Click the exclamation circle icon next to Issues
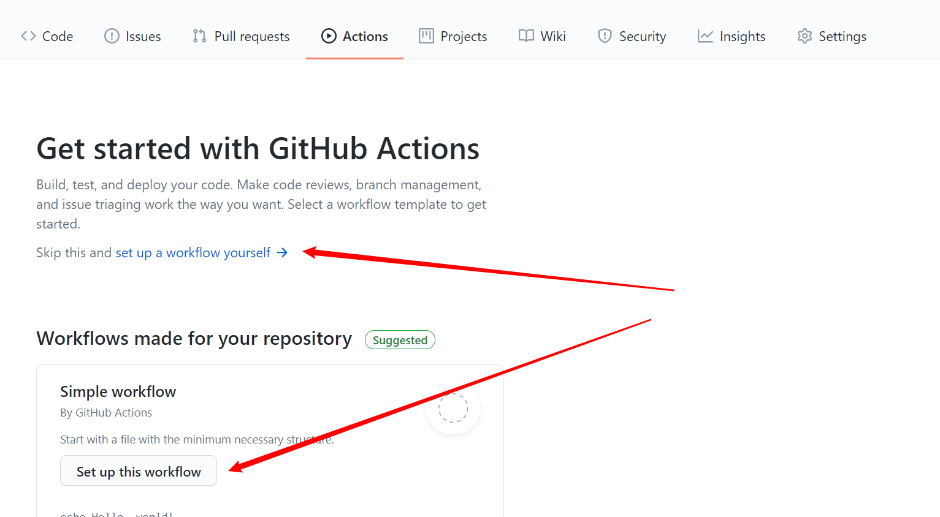Screen dimensions: 940x517 (x=111, y=36)
